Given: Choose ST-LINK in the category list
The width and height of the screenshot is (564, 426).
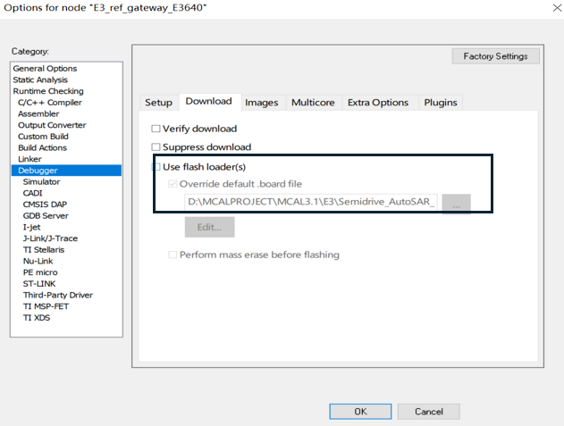Looking at the screenshot, I should (39, 284).
